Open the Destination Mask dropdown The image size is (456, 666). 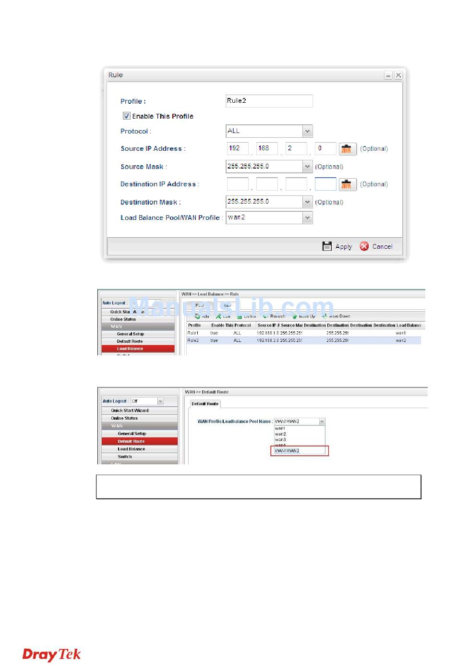click(x=308, y=202)
